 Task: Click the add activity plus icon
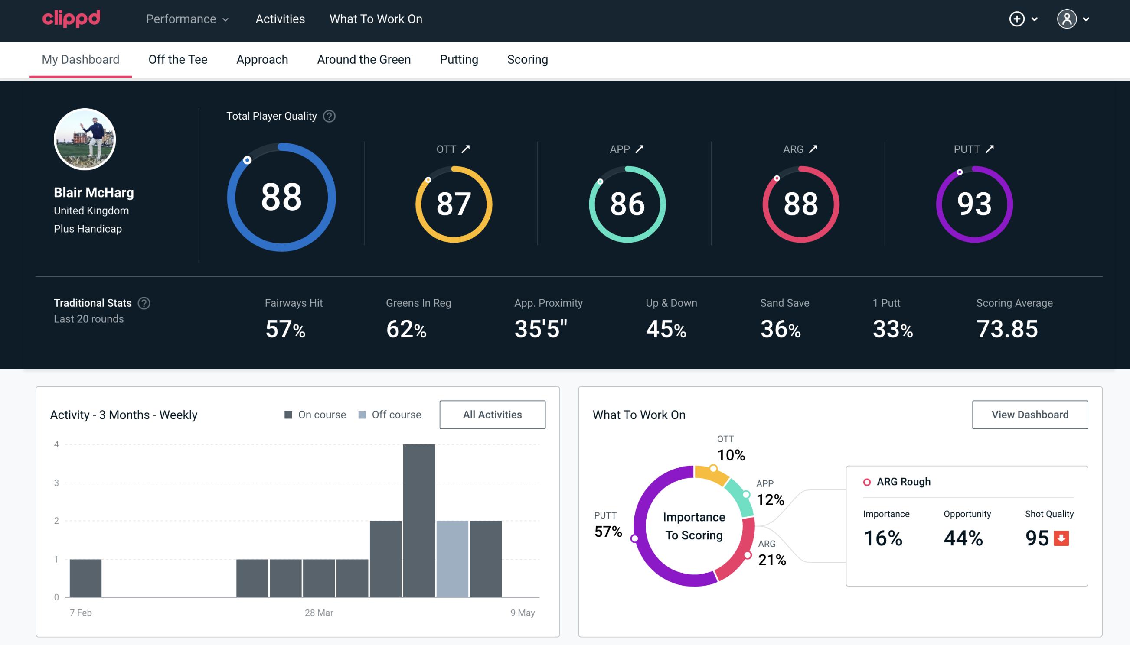pos(1017,19)
